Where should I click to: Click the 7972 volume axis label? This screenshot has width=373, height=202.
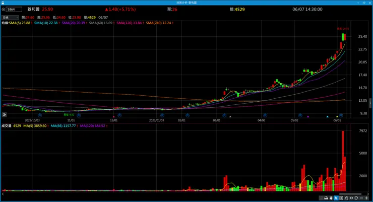(363, 130)
